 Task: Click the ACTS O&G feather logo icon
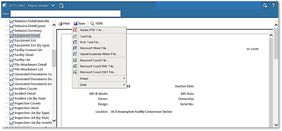(4, 6)
